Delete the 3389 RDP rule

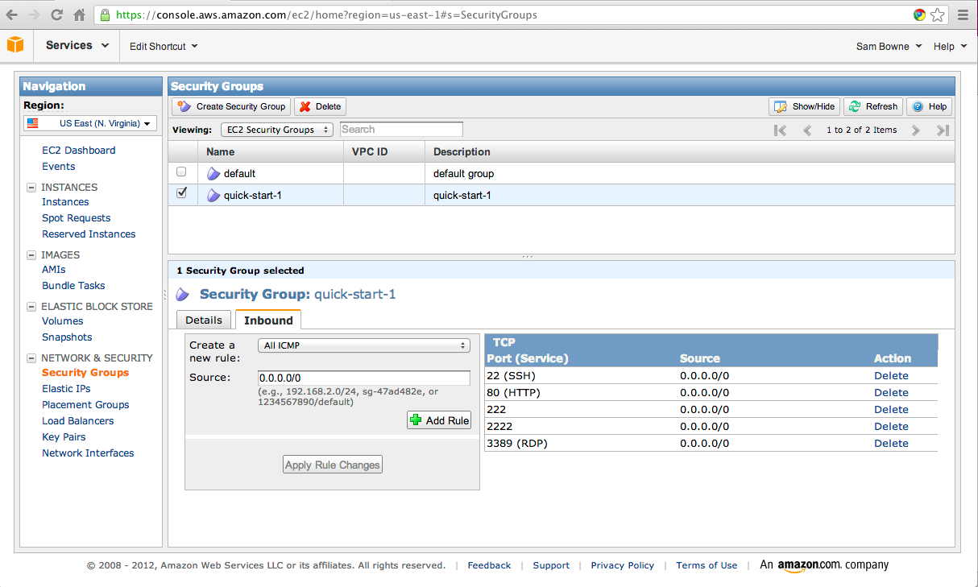[891, 444]
